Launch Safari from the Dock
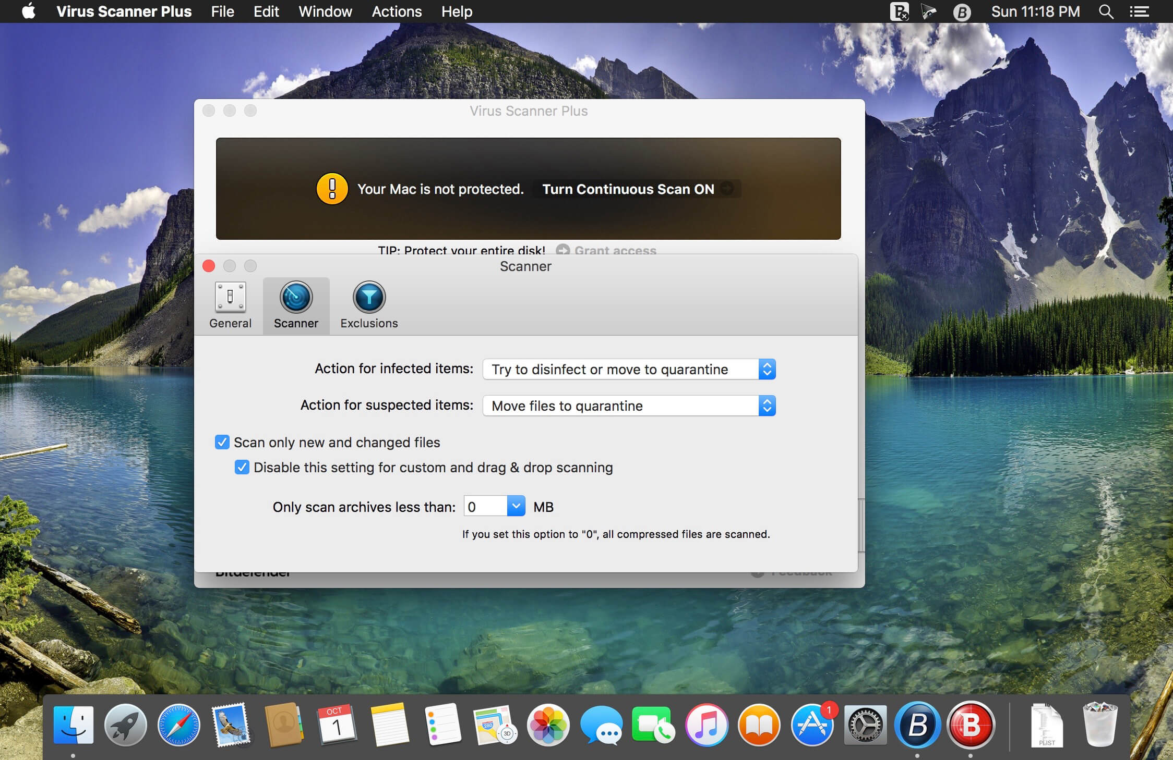The width and height of the screenshot is (1173, 760). tap(178, 725)
